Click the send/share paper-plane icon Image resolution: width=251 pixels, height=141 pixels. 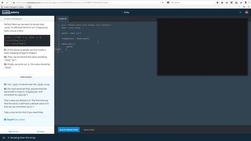point(227,3)
